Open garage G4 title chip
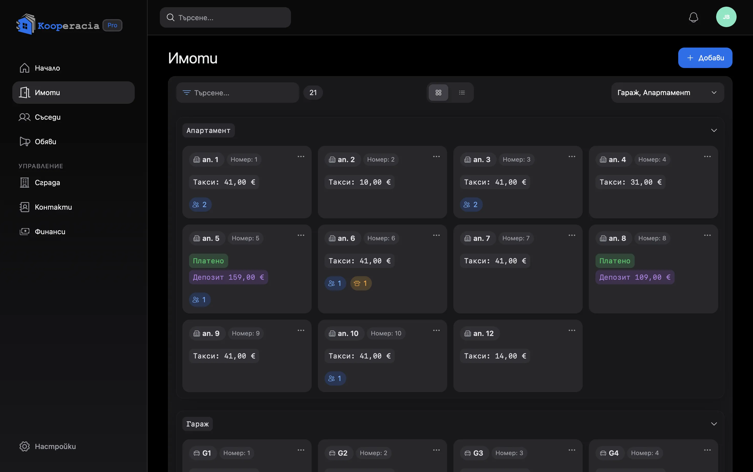Viewport: 753px width, 472px height. [x=610, y=453]
